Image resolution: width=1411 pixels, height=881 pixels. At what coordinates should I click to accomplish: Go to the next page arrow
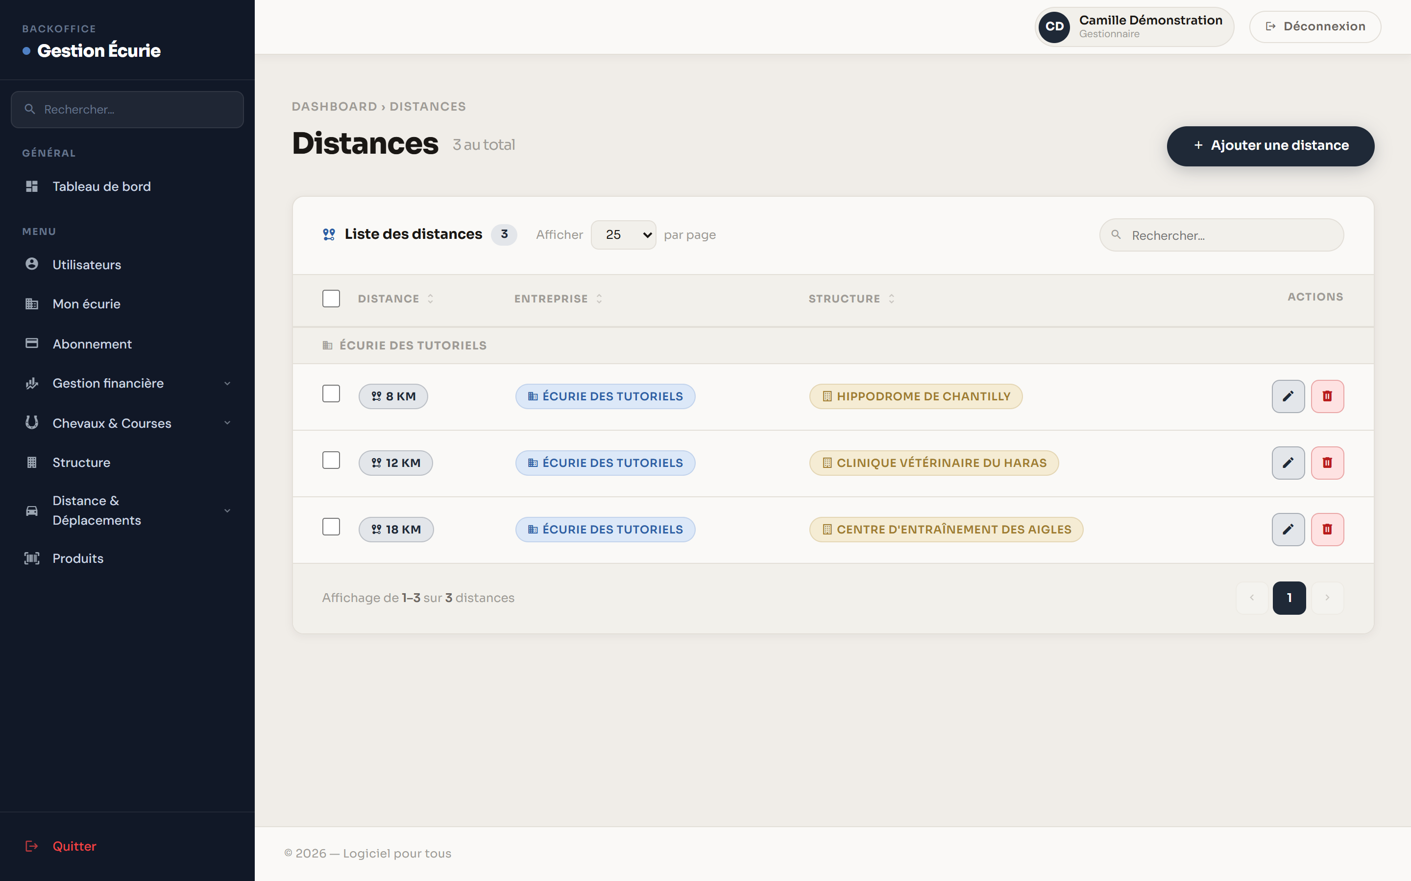click(1328, 597)
